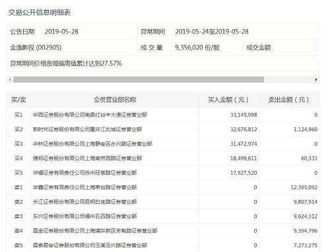Click 国金证券 上海浦东新区芳甸路 branch name
The height and width of the screenshot is (252, 330).
[x=95, y=231]
